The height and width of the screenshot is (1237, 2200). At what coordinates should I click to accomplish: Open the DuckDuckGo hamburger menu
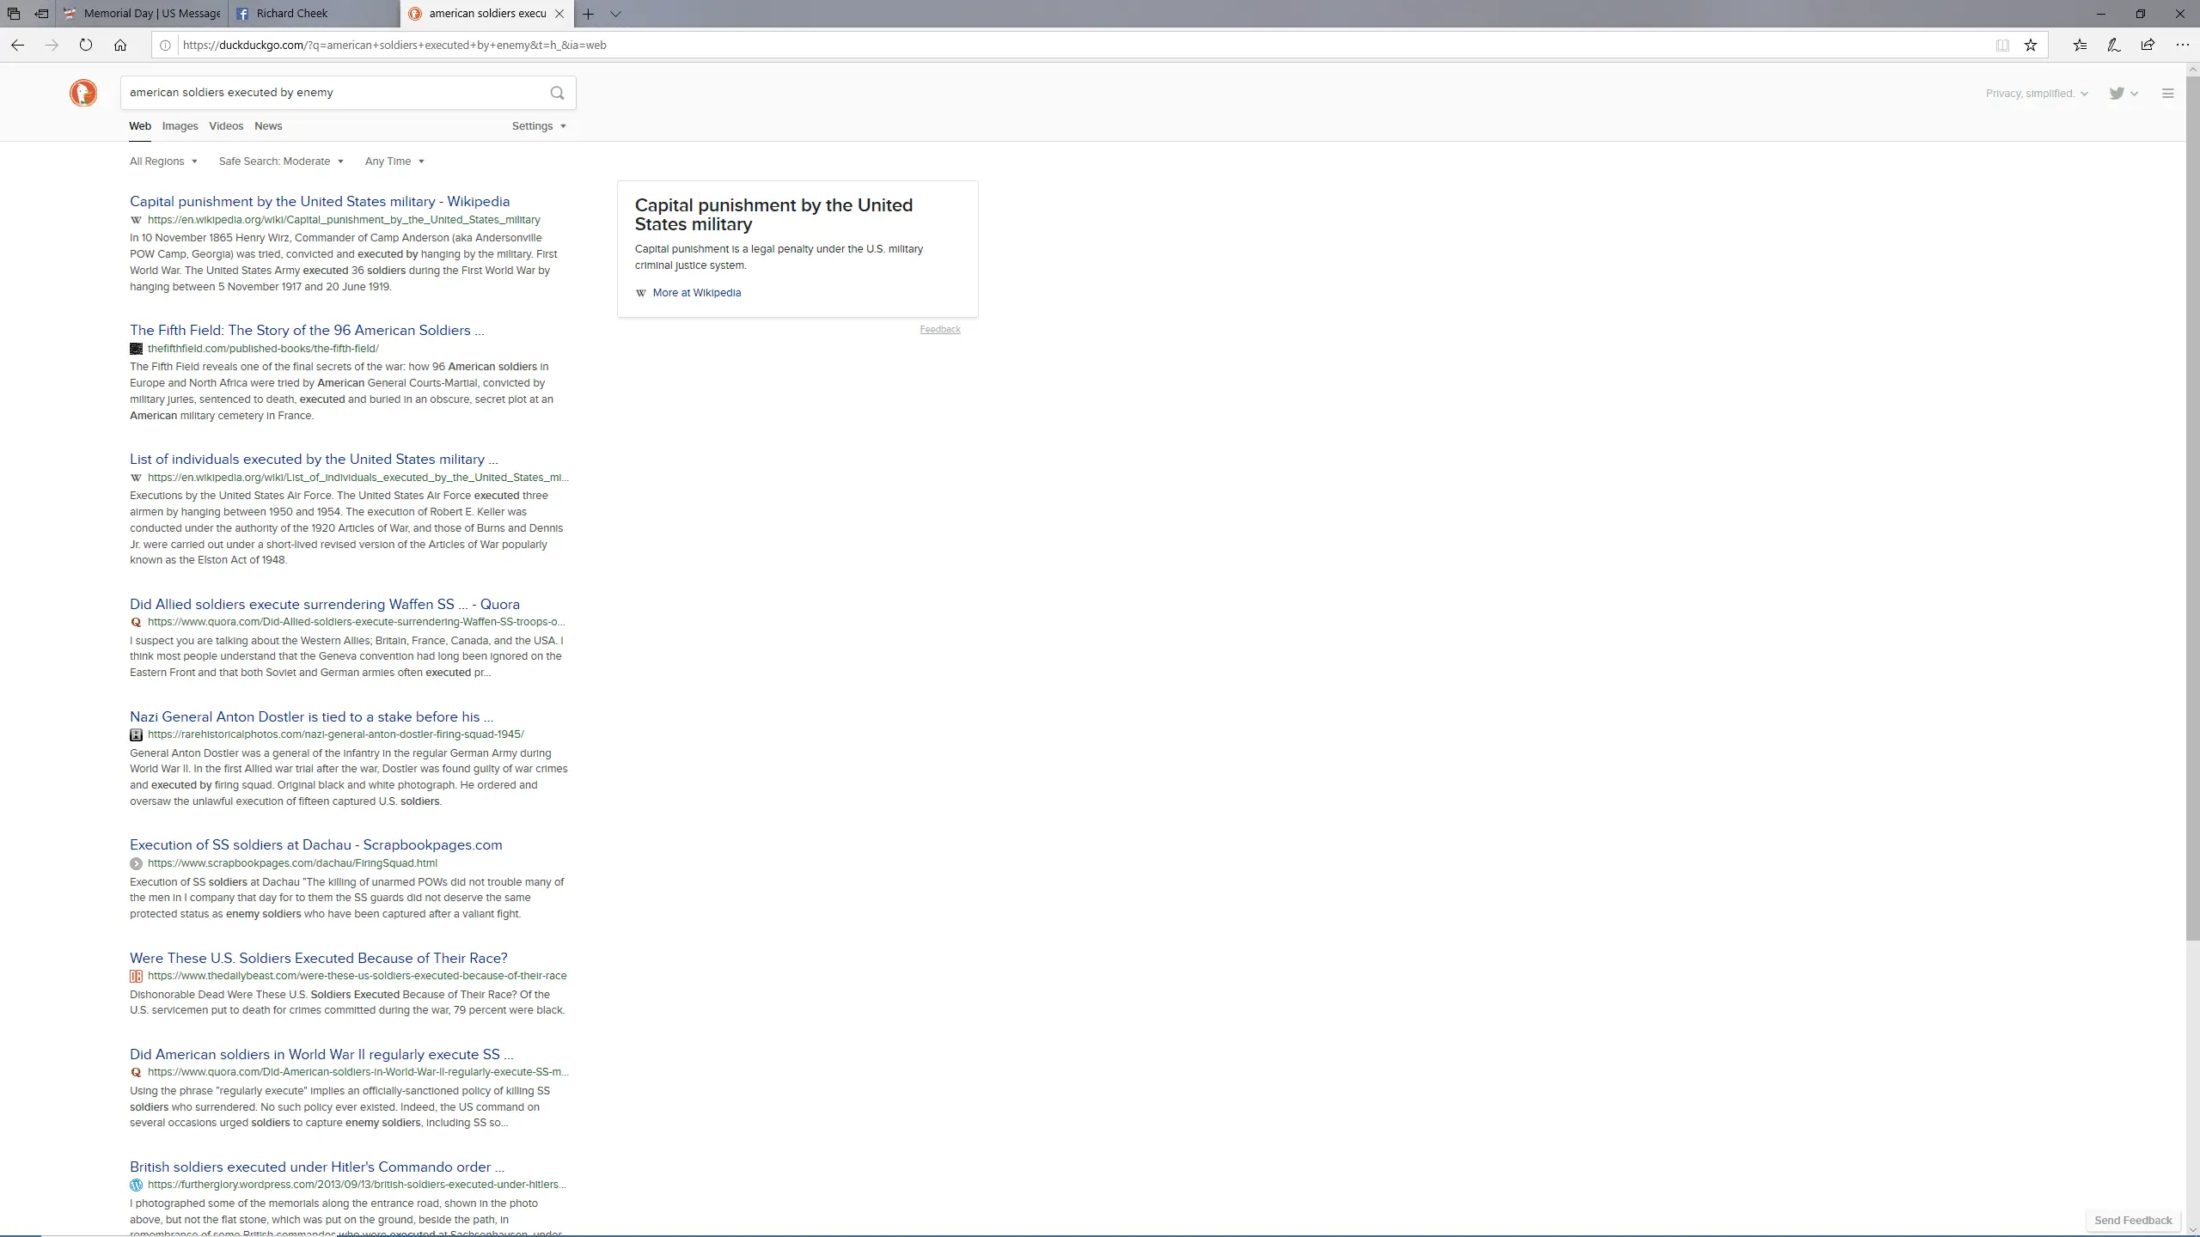(x=2167, y=94)
